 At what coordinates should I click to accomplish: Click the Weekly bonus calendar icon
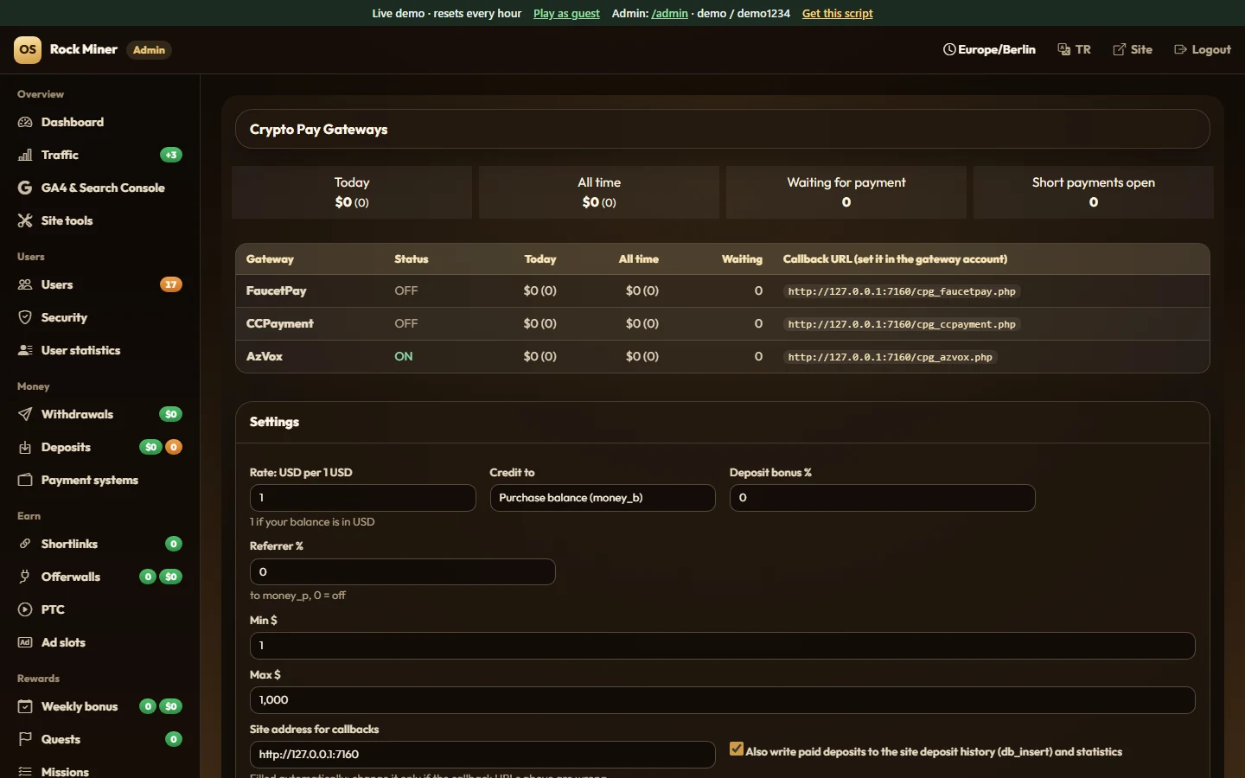(x=25, y=706)
